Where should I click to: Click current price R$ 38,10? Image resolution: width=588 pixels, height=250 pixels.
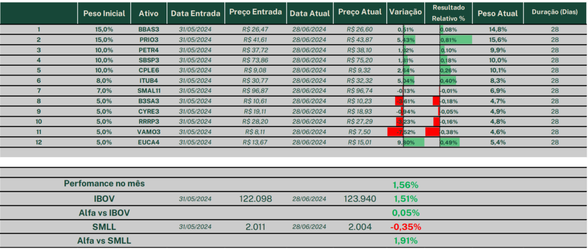coord(359,50)
